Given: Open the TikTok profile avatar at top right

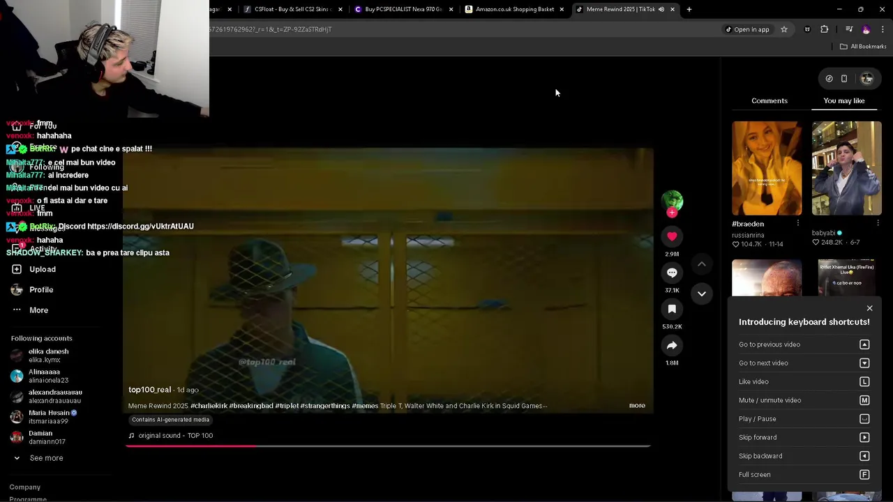Looking at the screenshot, I should pyautogui.click(x=867, y=79).
